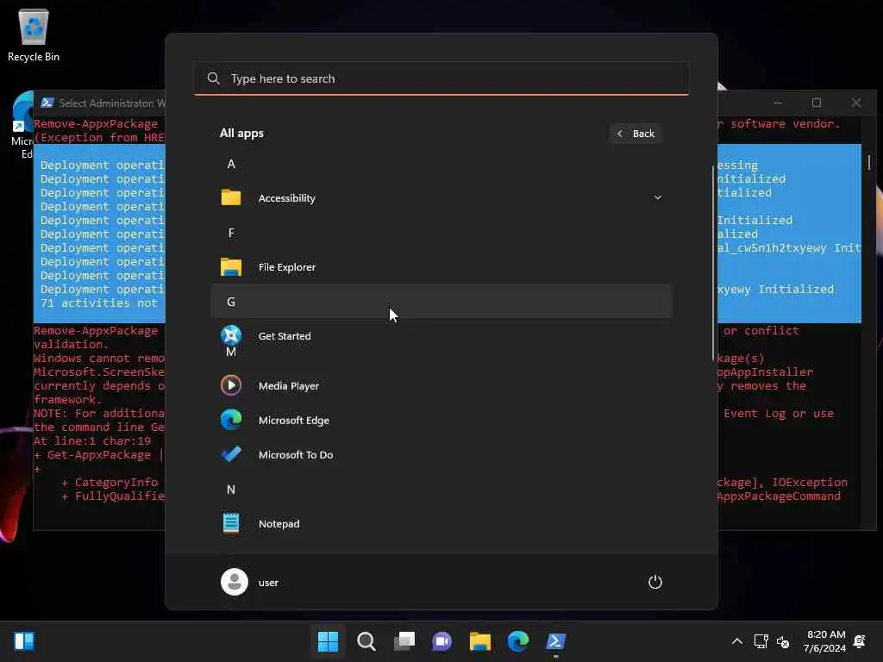Launch Media Player from All apps

click(x=441, y=385)
